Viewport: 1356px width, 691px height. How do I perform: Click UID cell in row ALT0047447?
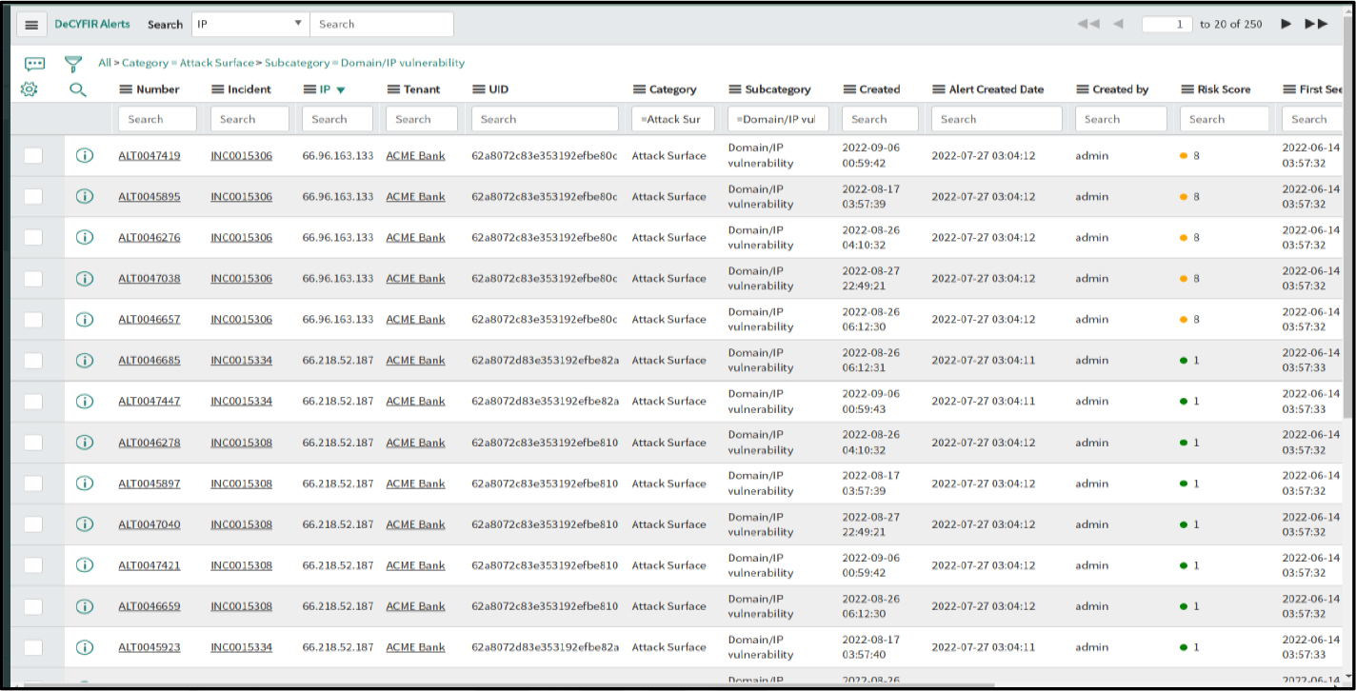[546, 401]
